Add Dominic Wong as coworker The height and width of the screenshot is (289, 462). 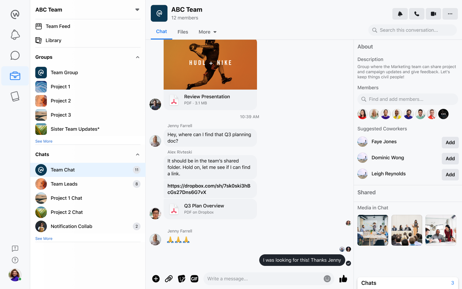[x=450, y=159]
